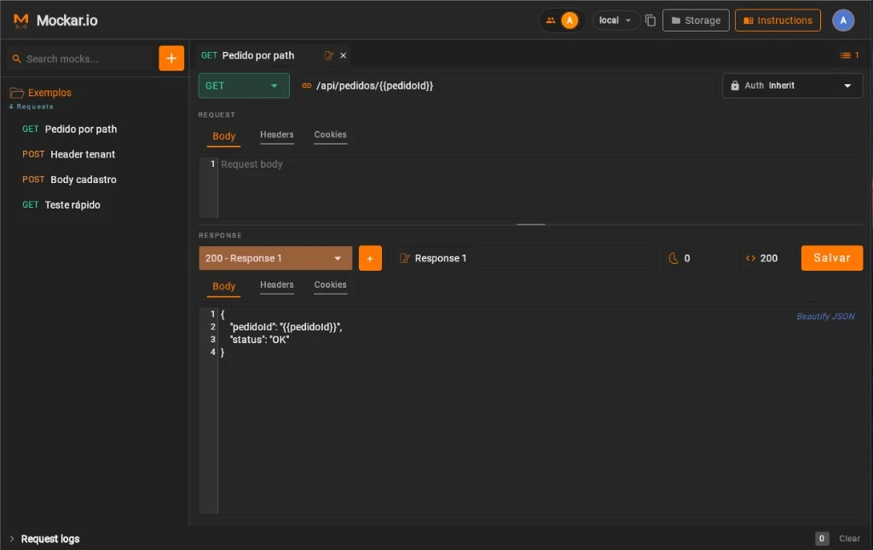
Task: Select the request Body tab
Action: [x=224, y=136]
